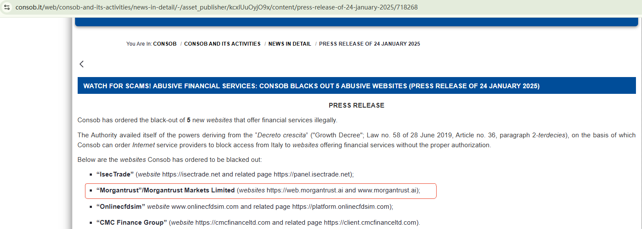Click the centered PRESS RELEASE heading
The width and height of the screenshot is (642, 229).
pyautogui.click(x=356, y=105)
